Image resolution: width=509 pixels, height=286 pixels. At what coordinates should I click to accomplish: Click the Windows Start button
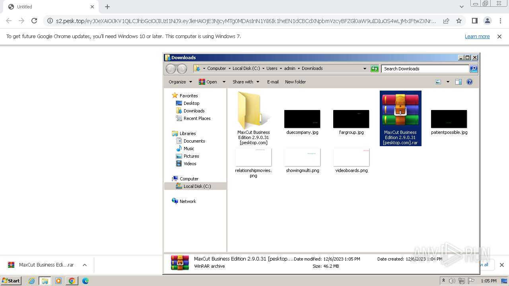(x=11, y=280)
